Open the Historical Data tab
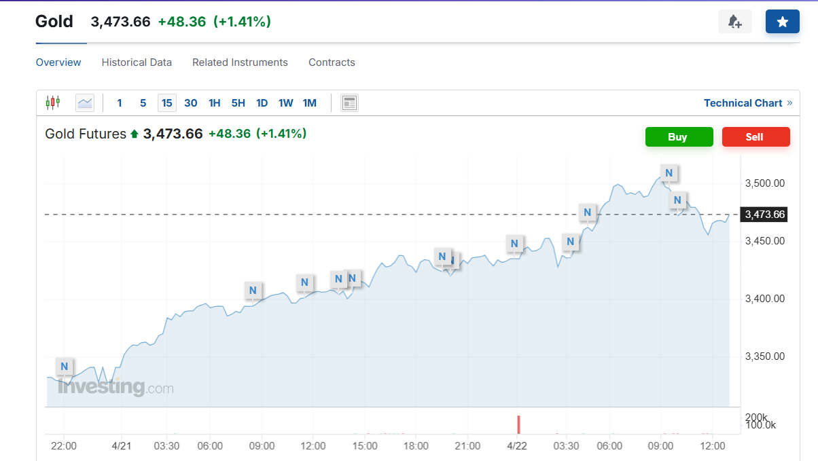Screen dimensions: 818x461 point(137,62)
